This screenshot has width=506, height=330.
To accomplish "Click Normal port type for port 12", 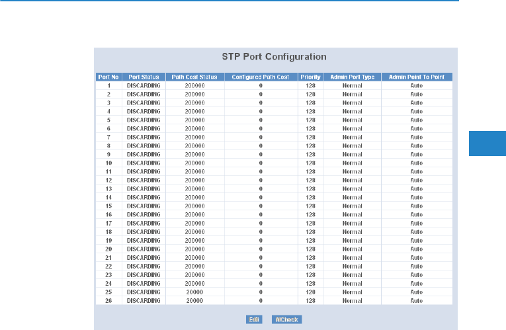I will pyautogui.click(x=353, y=180).
